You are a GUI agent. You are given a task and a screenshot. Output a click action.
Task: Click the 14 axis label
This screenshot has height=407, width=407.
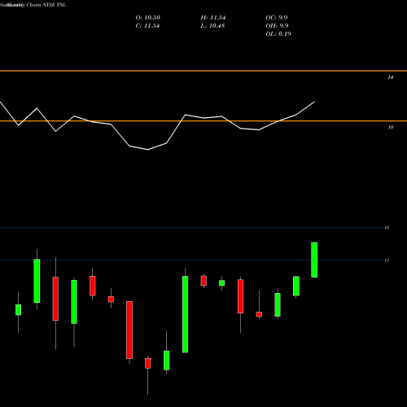(390, 77)
